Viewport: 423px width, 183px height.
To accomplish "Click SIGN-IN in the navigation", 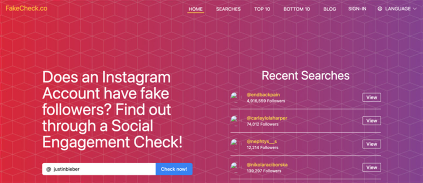I will [x=357, y=9].
